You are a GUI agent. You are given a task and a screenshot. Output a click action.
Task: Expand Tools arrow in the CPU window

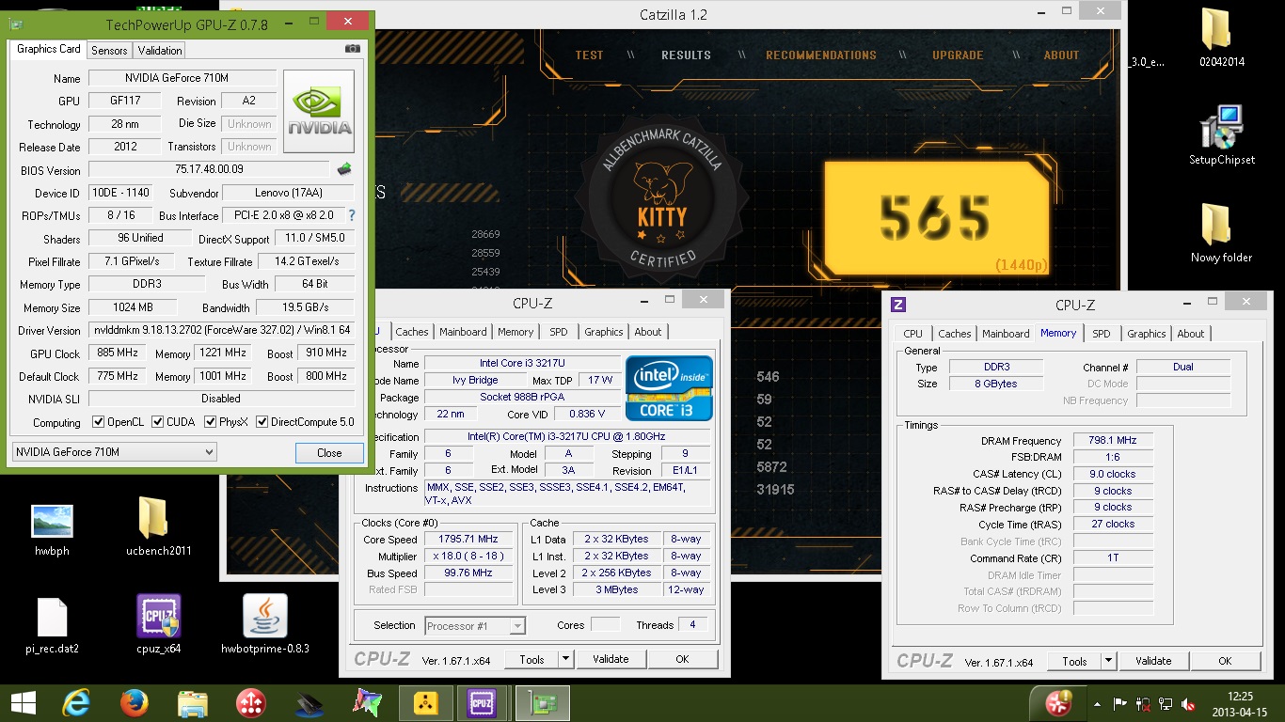pyautogui.click(x=565, y=660)
